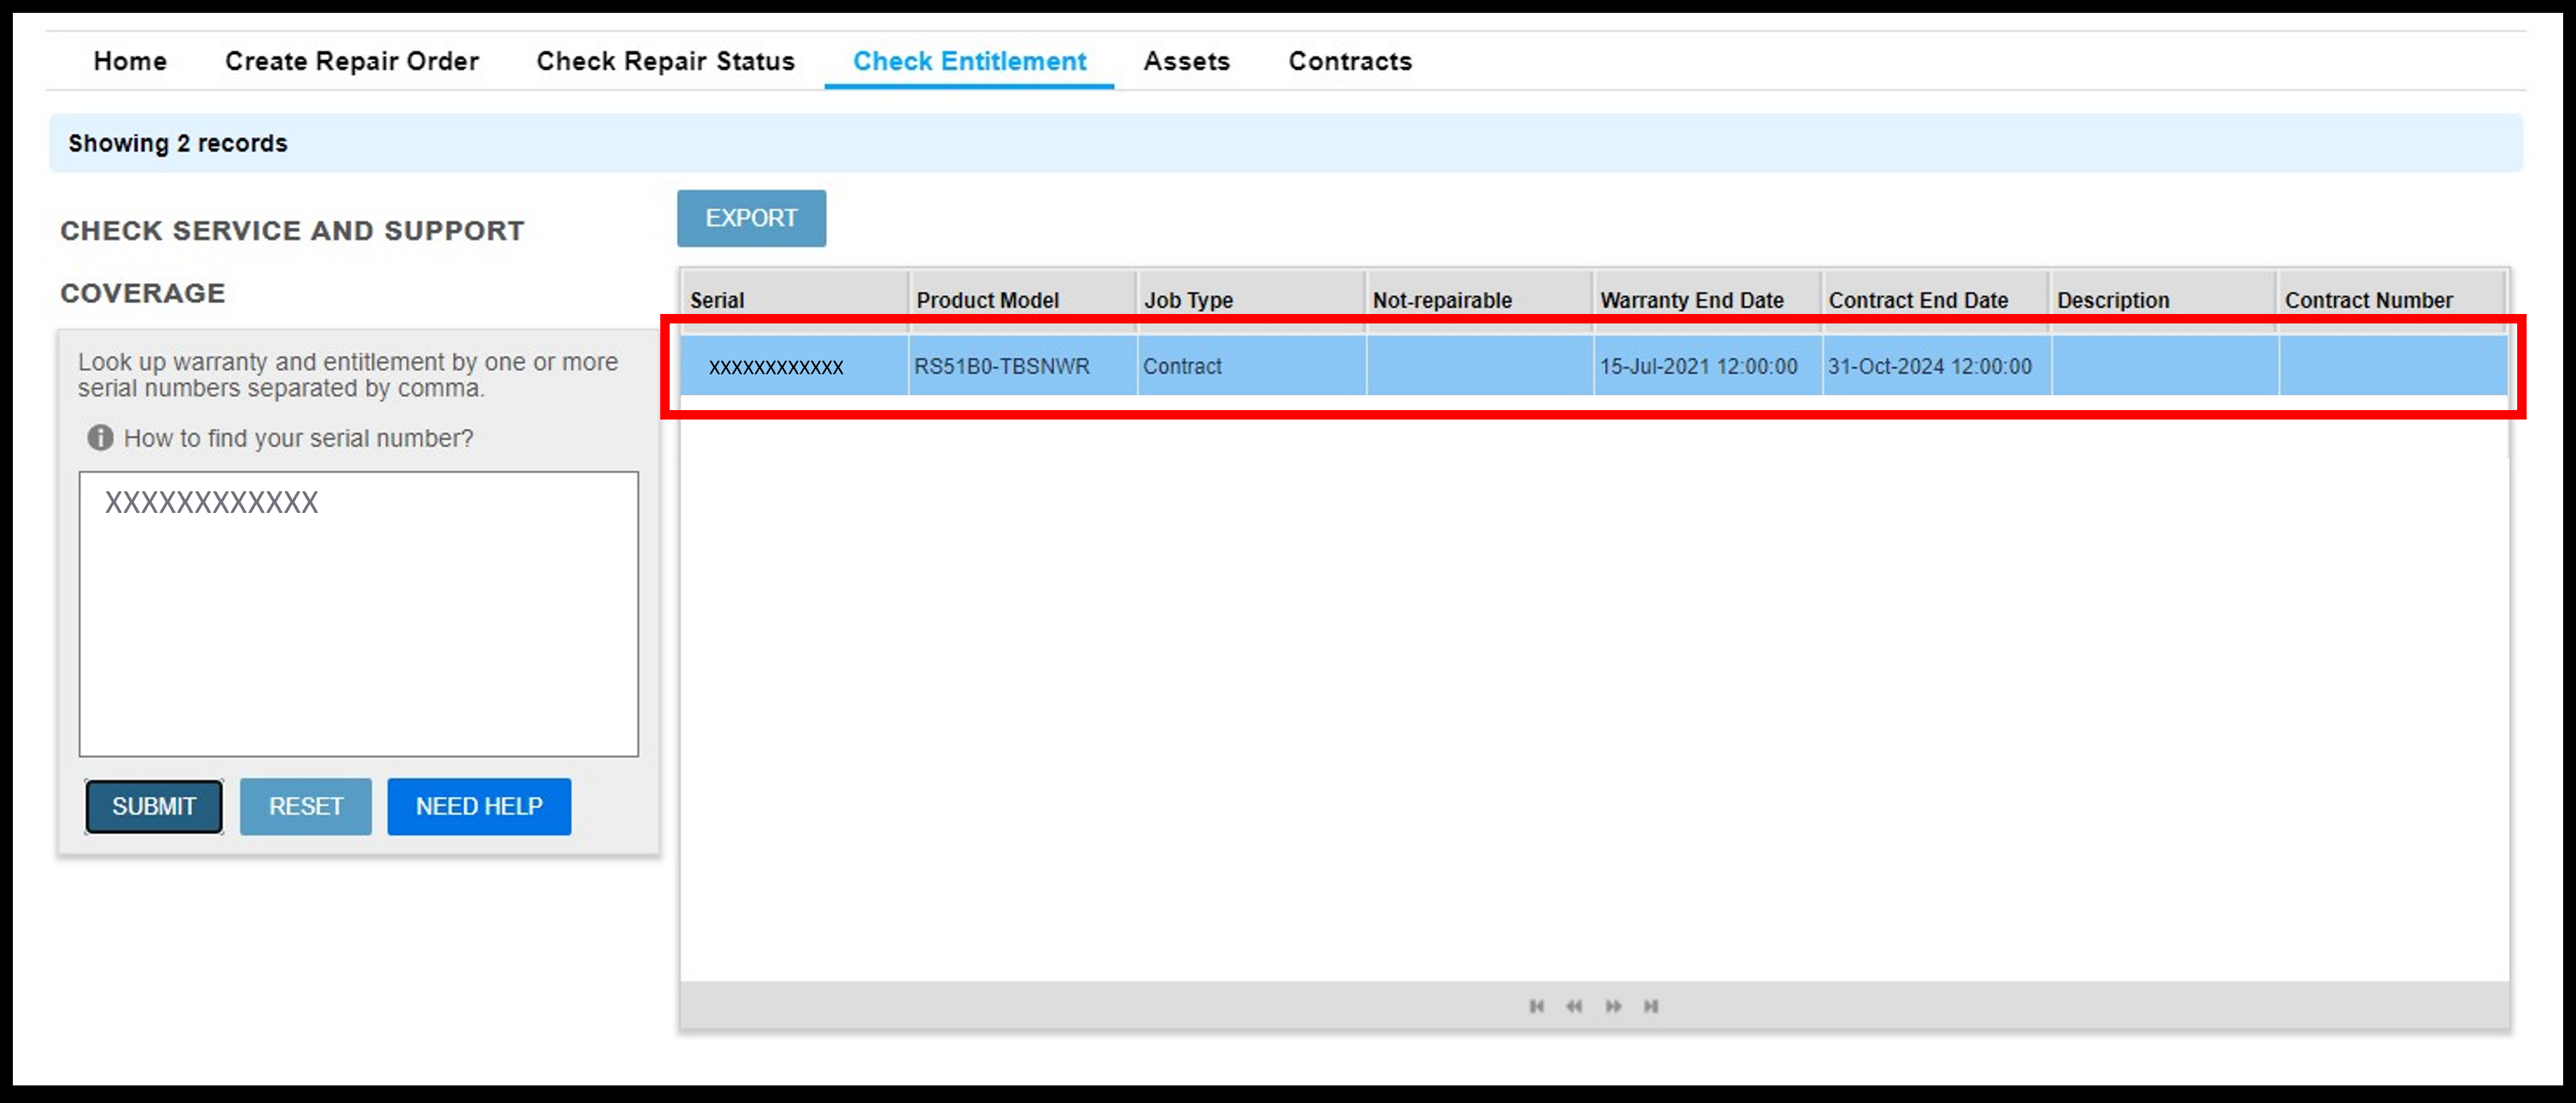
Task: Sort by Warranty End Date column header
Action: [1707, 300]
